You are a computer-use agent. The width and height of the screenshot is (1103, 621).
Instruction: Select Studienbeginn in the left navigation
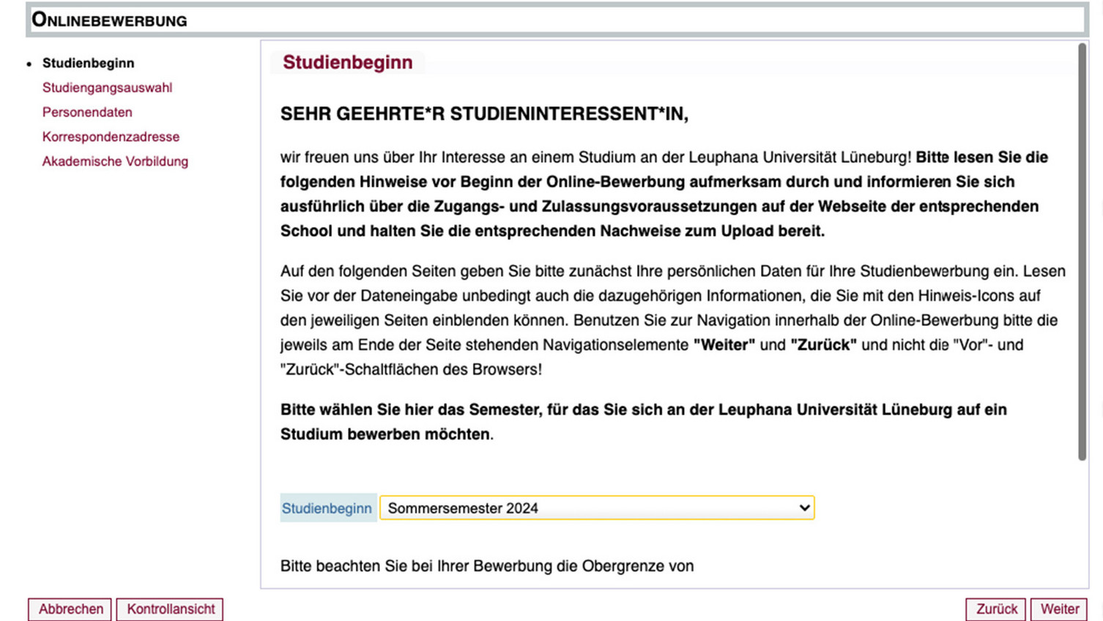[88, 63]
